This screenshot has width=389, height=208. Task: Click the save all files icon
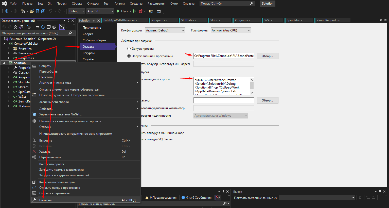43,11
